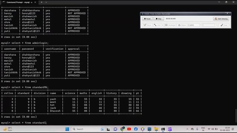237x133 pixels.
Task: Pause the VSDC screen recording
Action: coord(147,19)
